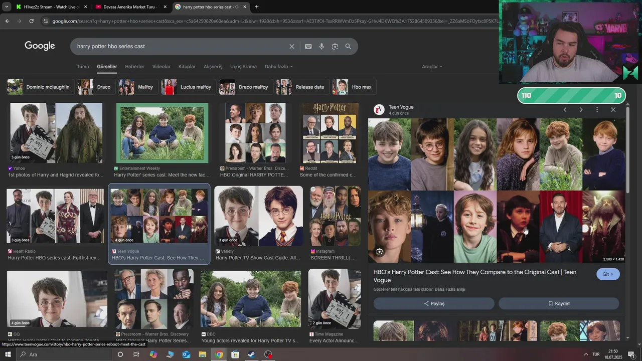Expand the Daha fazla menu
Viewport: 642px width, 361px height.
pyautogui.click(x=278, y=66)
